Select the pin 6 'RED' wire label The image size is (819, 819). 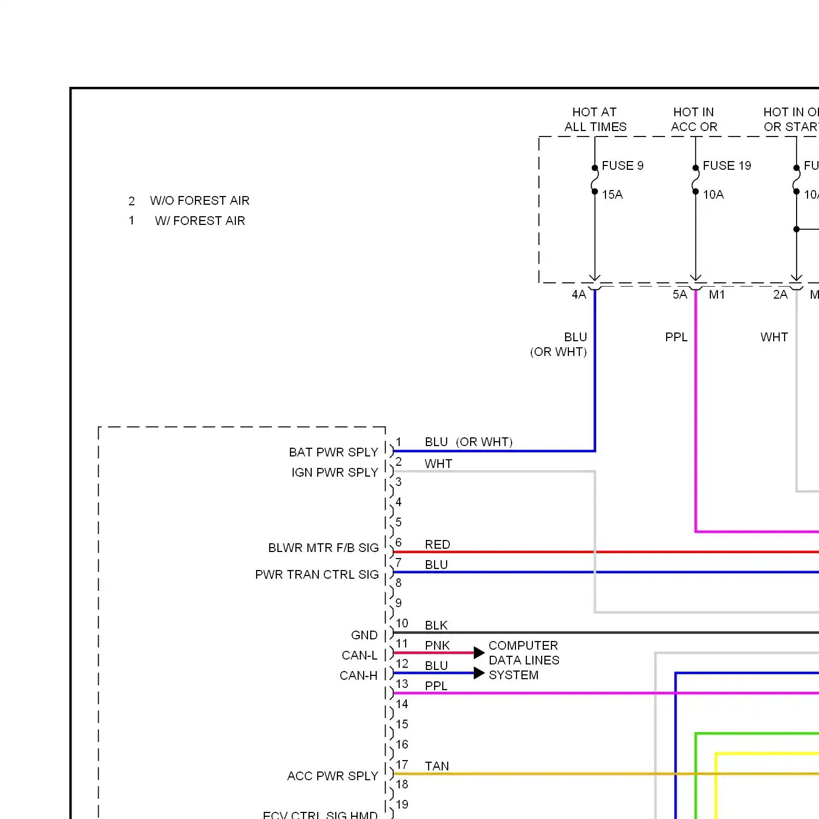(437, 544)
